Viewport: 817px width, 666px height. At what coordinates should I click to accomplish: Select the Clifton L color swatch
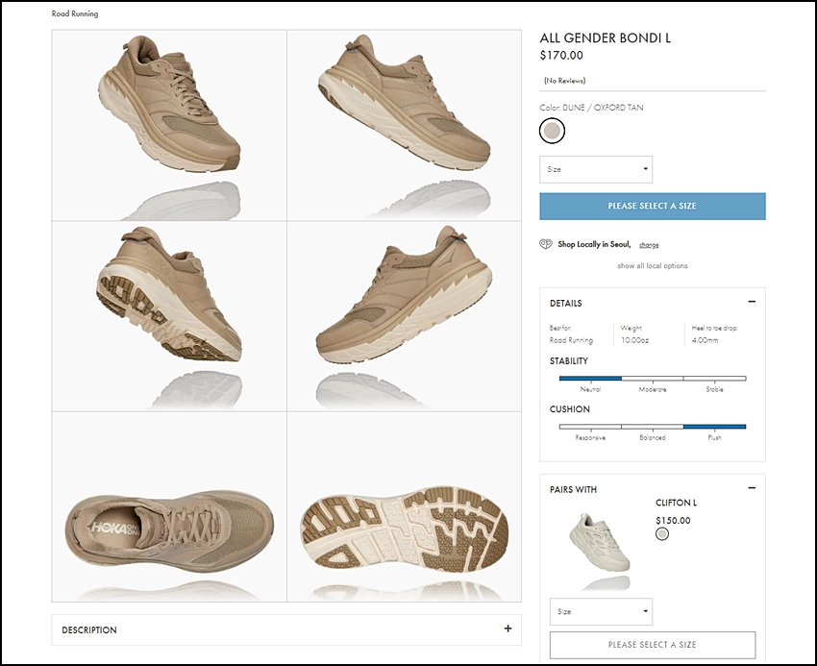661,534
